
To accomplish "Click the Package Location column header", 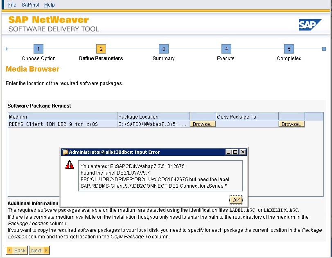I will pyautogui.click(x=154, y=117).
